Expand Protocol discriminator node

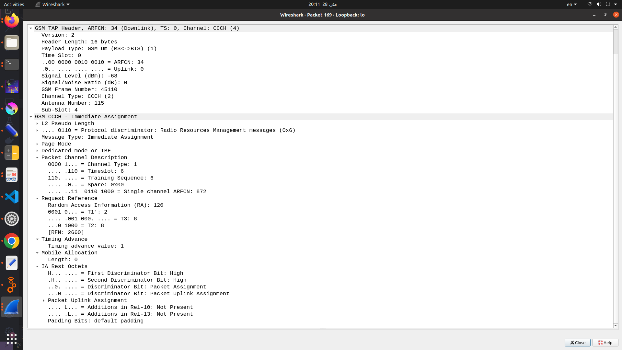37,130
